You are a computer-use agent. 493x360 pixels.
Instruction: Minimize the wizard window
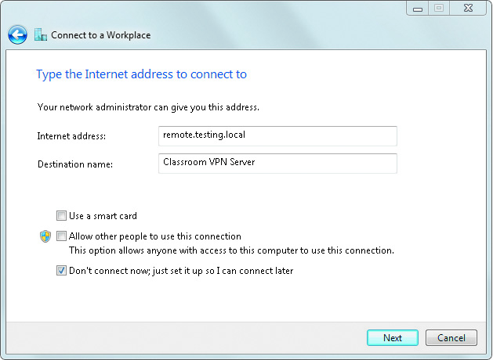(418, 8)
